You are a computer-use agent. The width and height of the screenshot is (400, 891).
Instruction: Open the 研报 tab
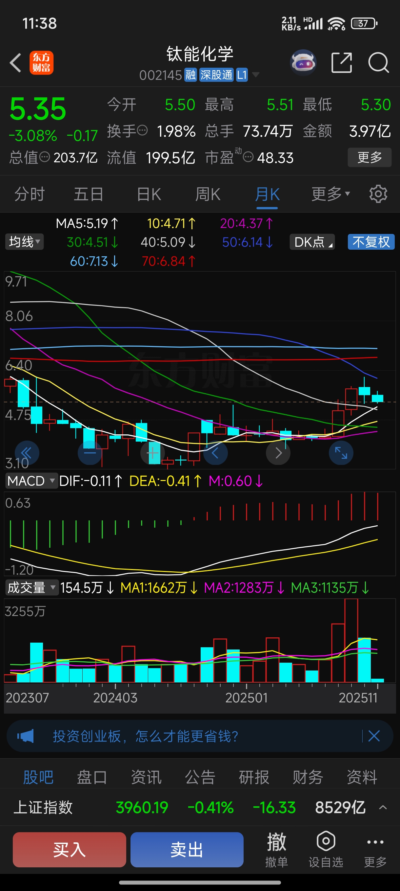254,777
